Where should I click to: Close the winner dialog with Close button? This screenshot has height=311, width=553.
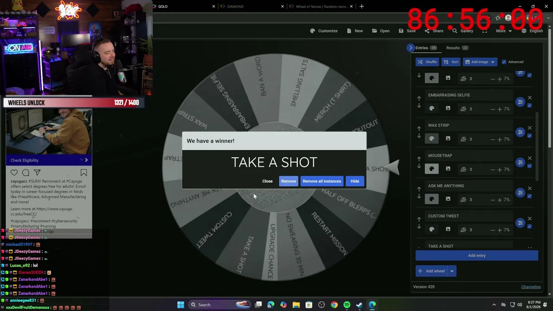tap(267, 181)
